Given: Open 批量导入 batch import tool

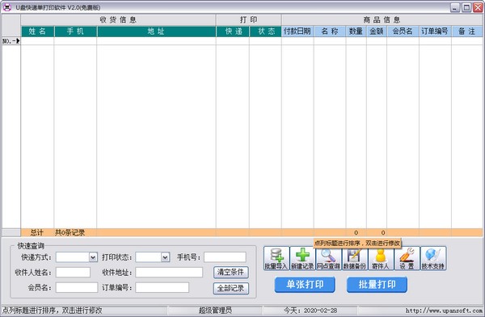Looking at the screenshot, I should coord(276,258).
